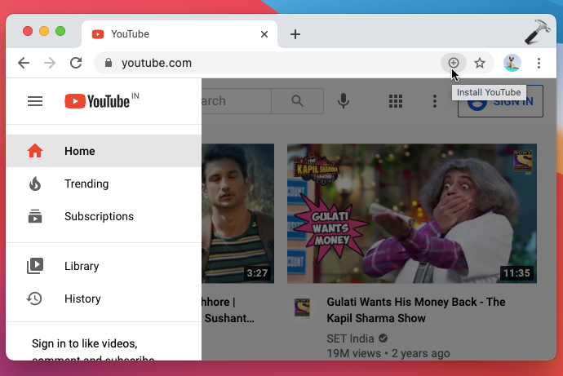Click 'Sign in to like videos,' text
The width and height of the screenshot is (563, 376).
84,343
